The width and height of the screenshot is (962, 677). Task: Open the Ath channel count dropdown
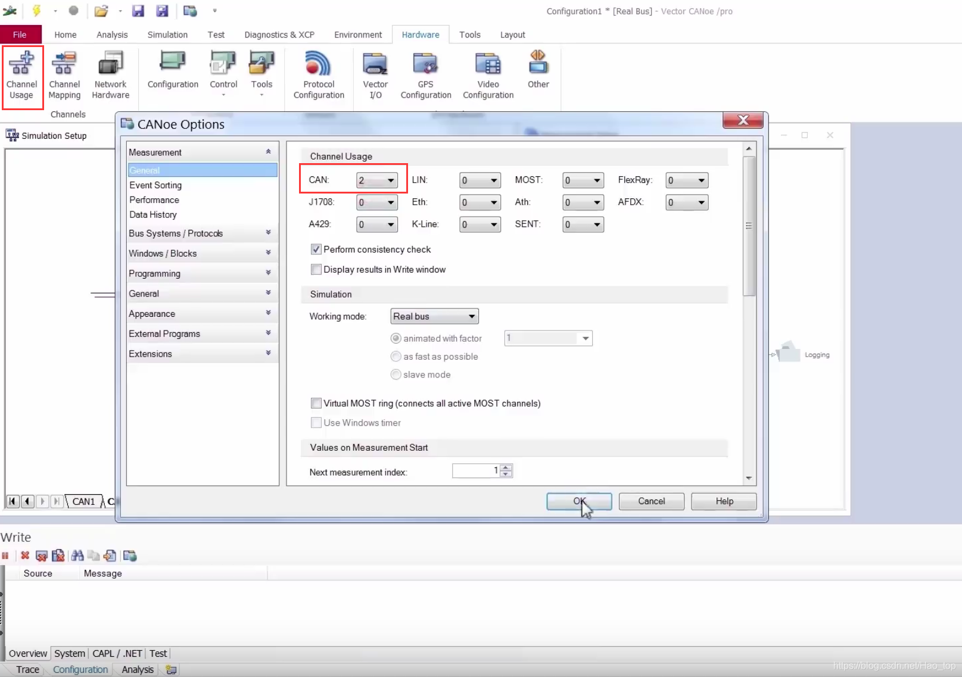tap(583, 202)
